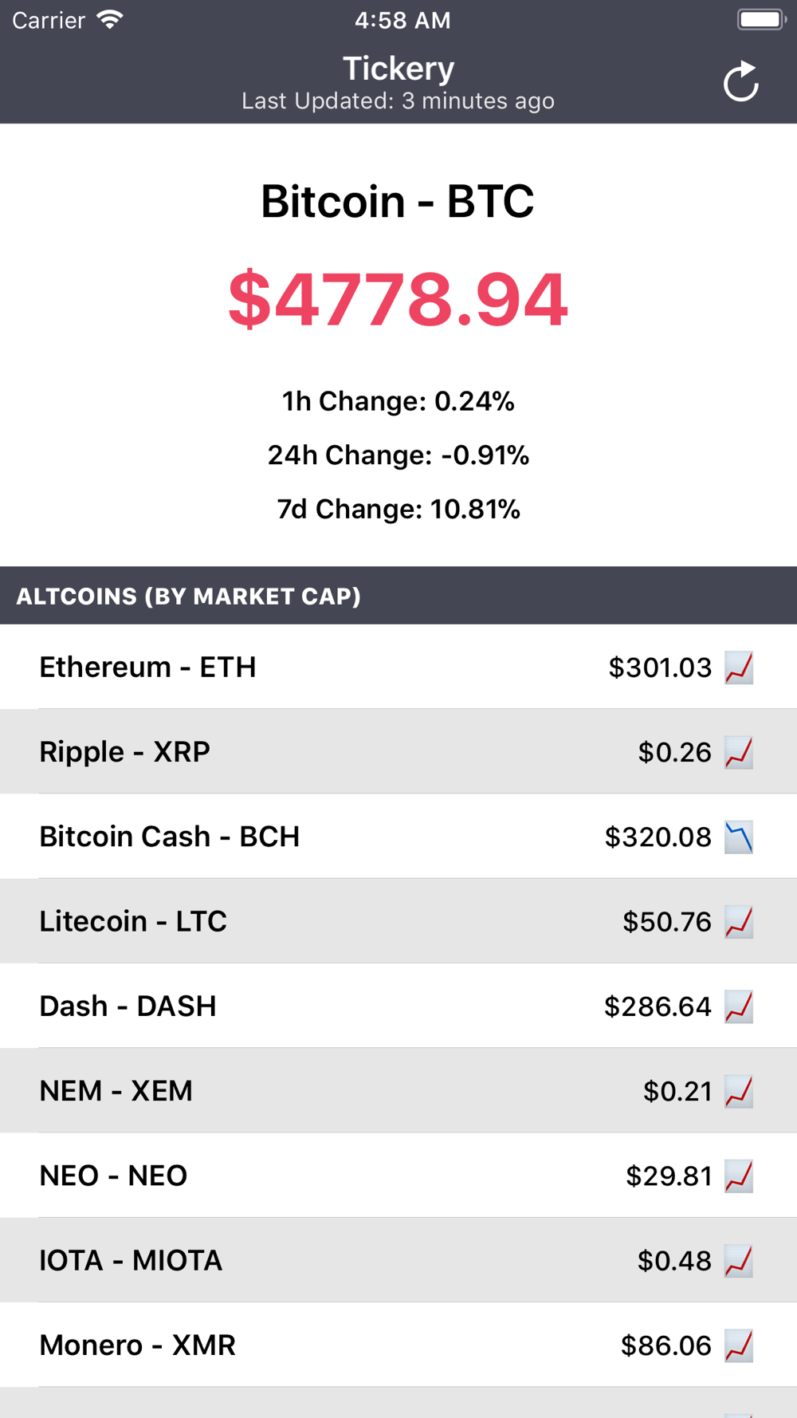The width and height of the screenshot is (797, 1418).
Task: Click the Monero trend chart icon
Action: (x=739, y=1345)
